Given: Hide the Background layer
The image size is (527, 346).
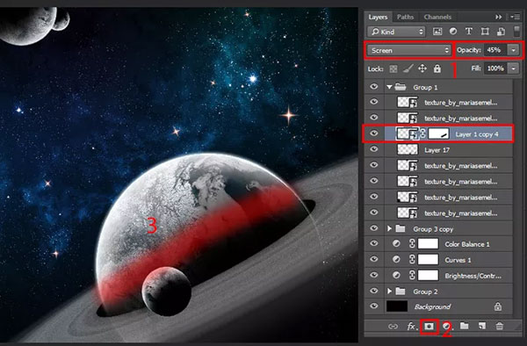Looking at the screenshot, I should pyautogui.click(x=374, y=306).
